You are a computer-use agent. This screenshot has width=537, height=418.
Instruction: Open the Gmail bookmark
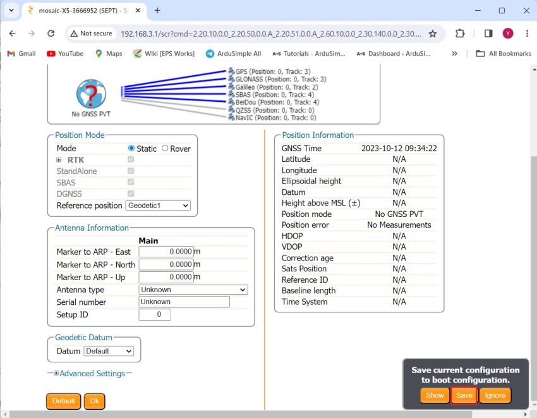coord(21,54)
